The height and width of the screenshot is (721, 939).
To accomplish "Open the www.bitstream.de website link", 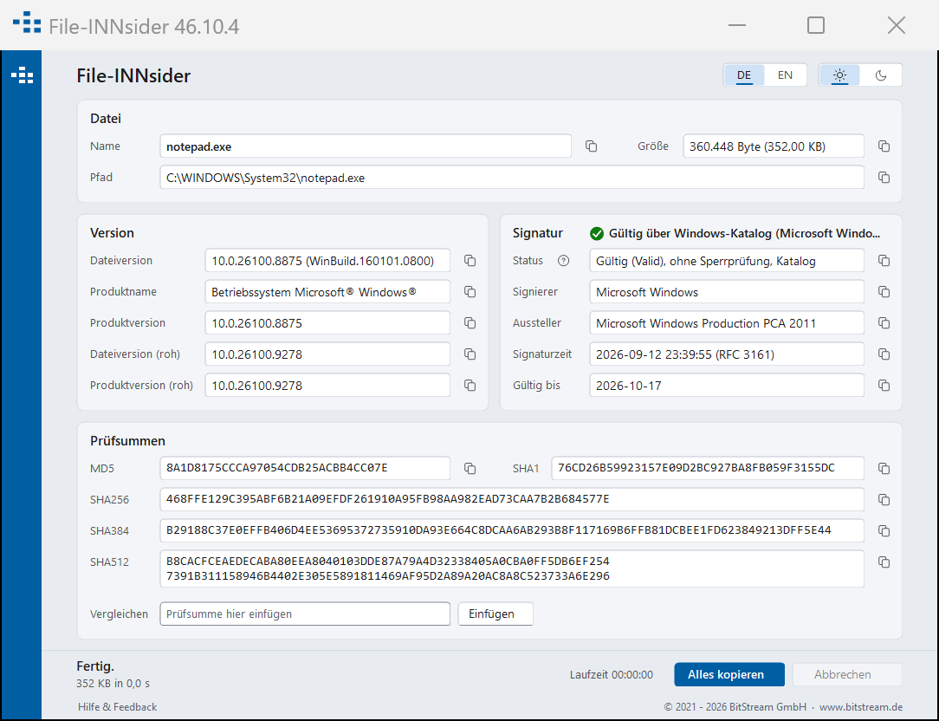I will [860, 707].
